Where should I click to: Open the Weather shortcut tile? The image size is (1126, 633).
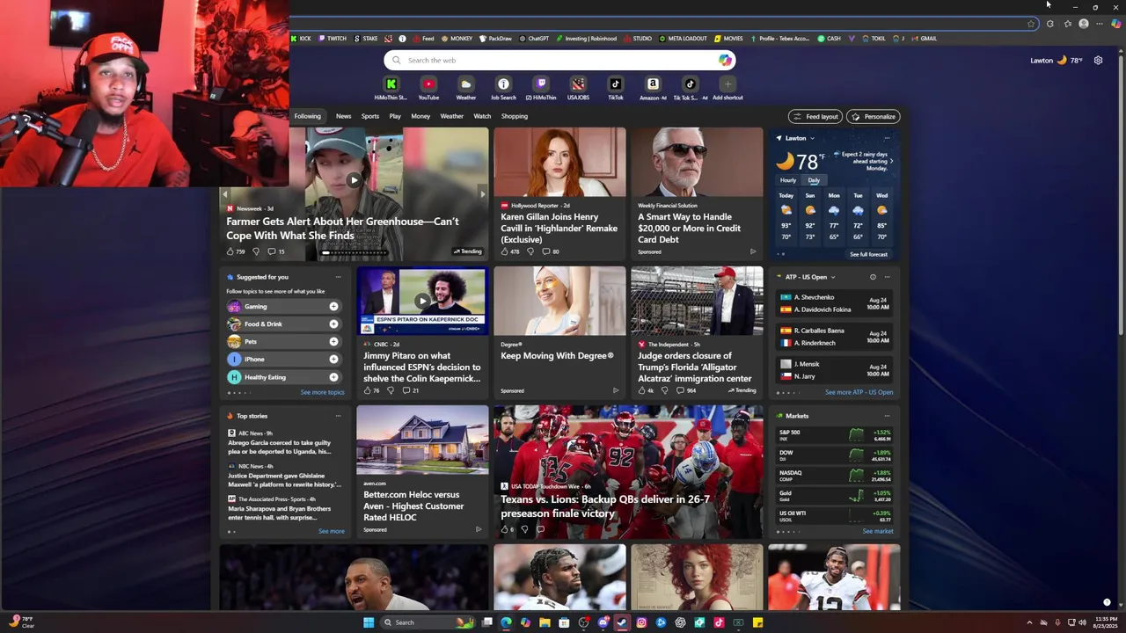pos(465,88)
